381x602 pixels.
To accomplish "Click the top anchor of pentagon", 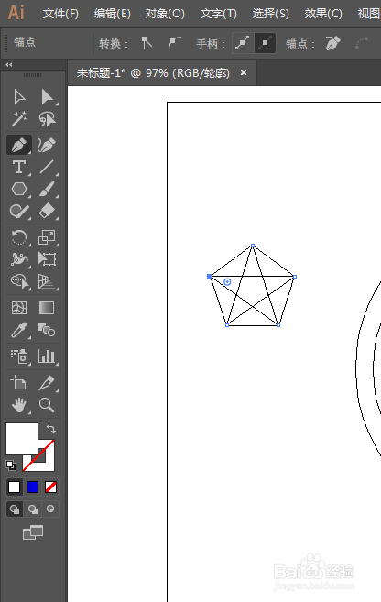I will (253, 246).
